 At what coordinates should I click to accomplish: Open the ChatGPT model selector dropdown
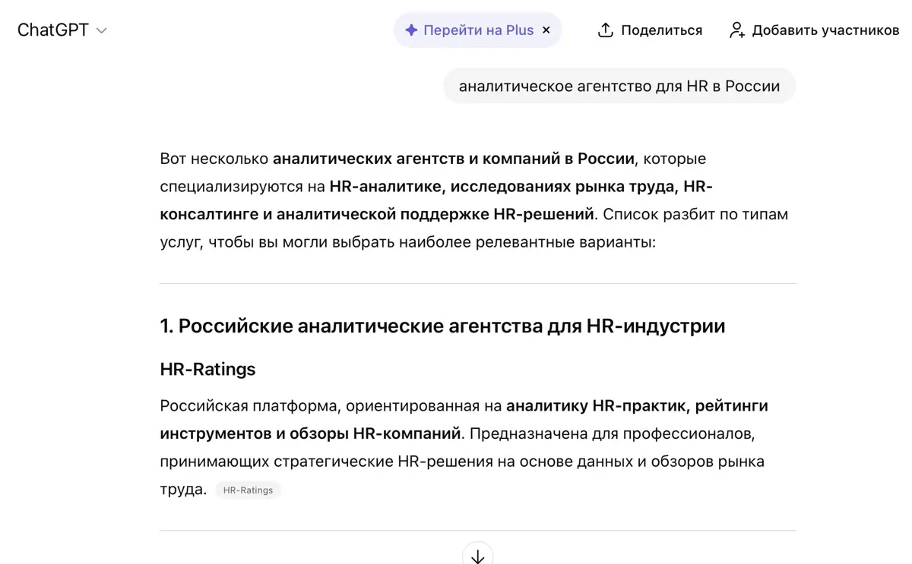63,30
